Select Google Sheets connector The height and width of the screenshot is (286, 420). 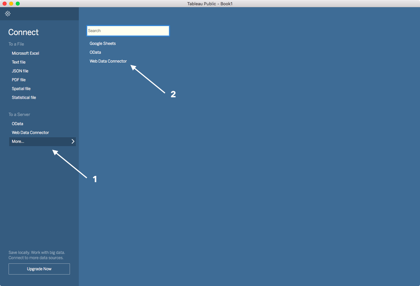(102, 43)
